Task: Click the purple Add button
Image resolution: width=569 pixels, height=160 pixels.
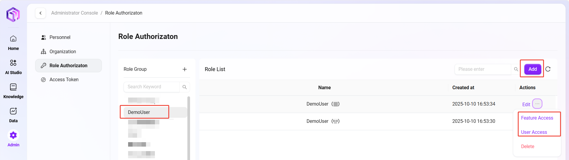Action: click(x=532, y=69)
